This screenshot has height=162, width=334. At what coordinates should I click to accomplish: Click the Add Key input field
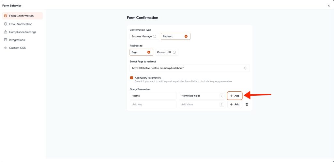[153, 104]
